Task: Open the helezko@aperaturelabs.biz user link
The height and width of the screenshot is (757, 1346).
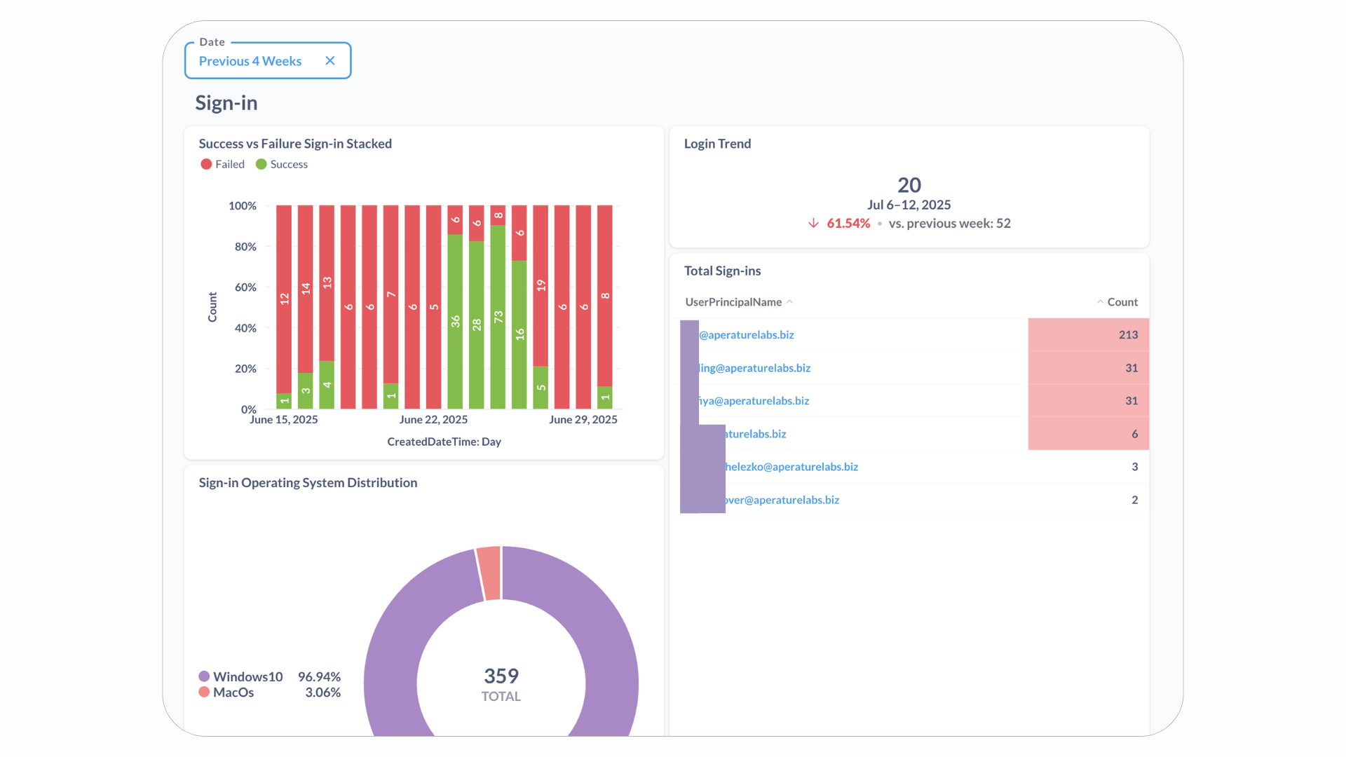Action: tap(791, 467)
